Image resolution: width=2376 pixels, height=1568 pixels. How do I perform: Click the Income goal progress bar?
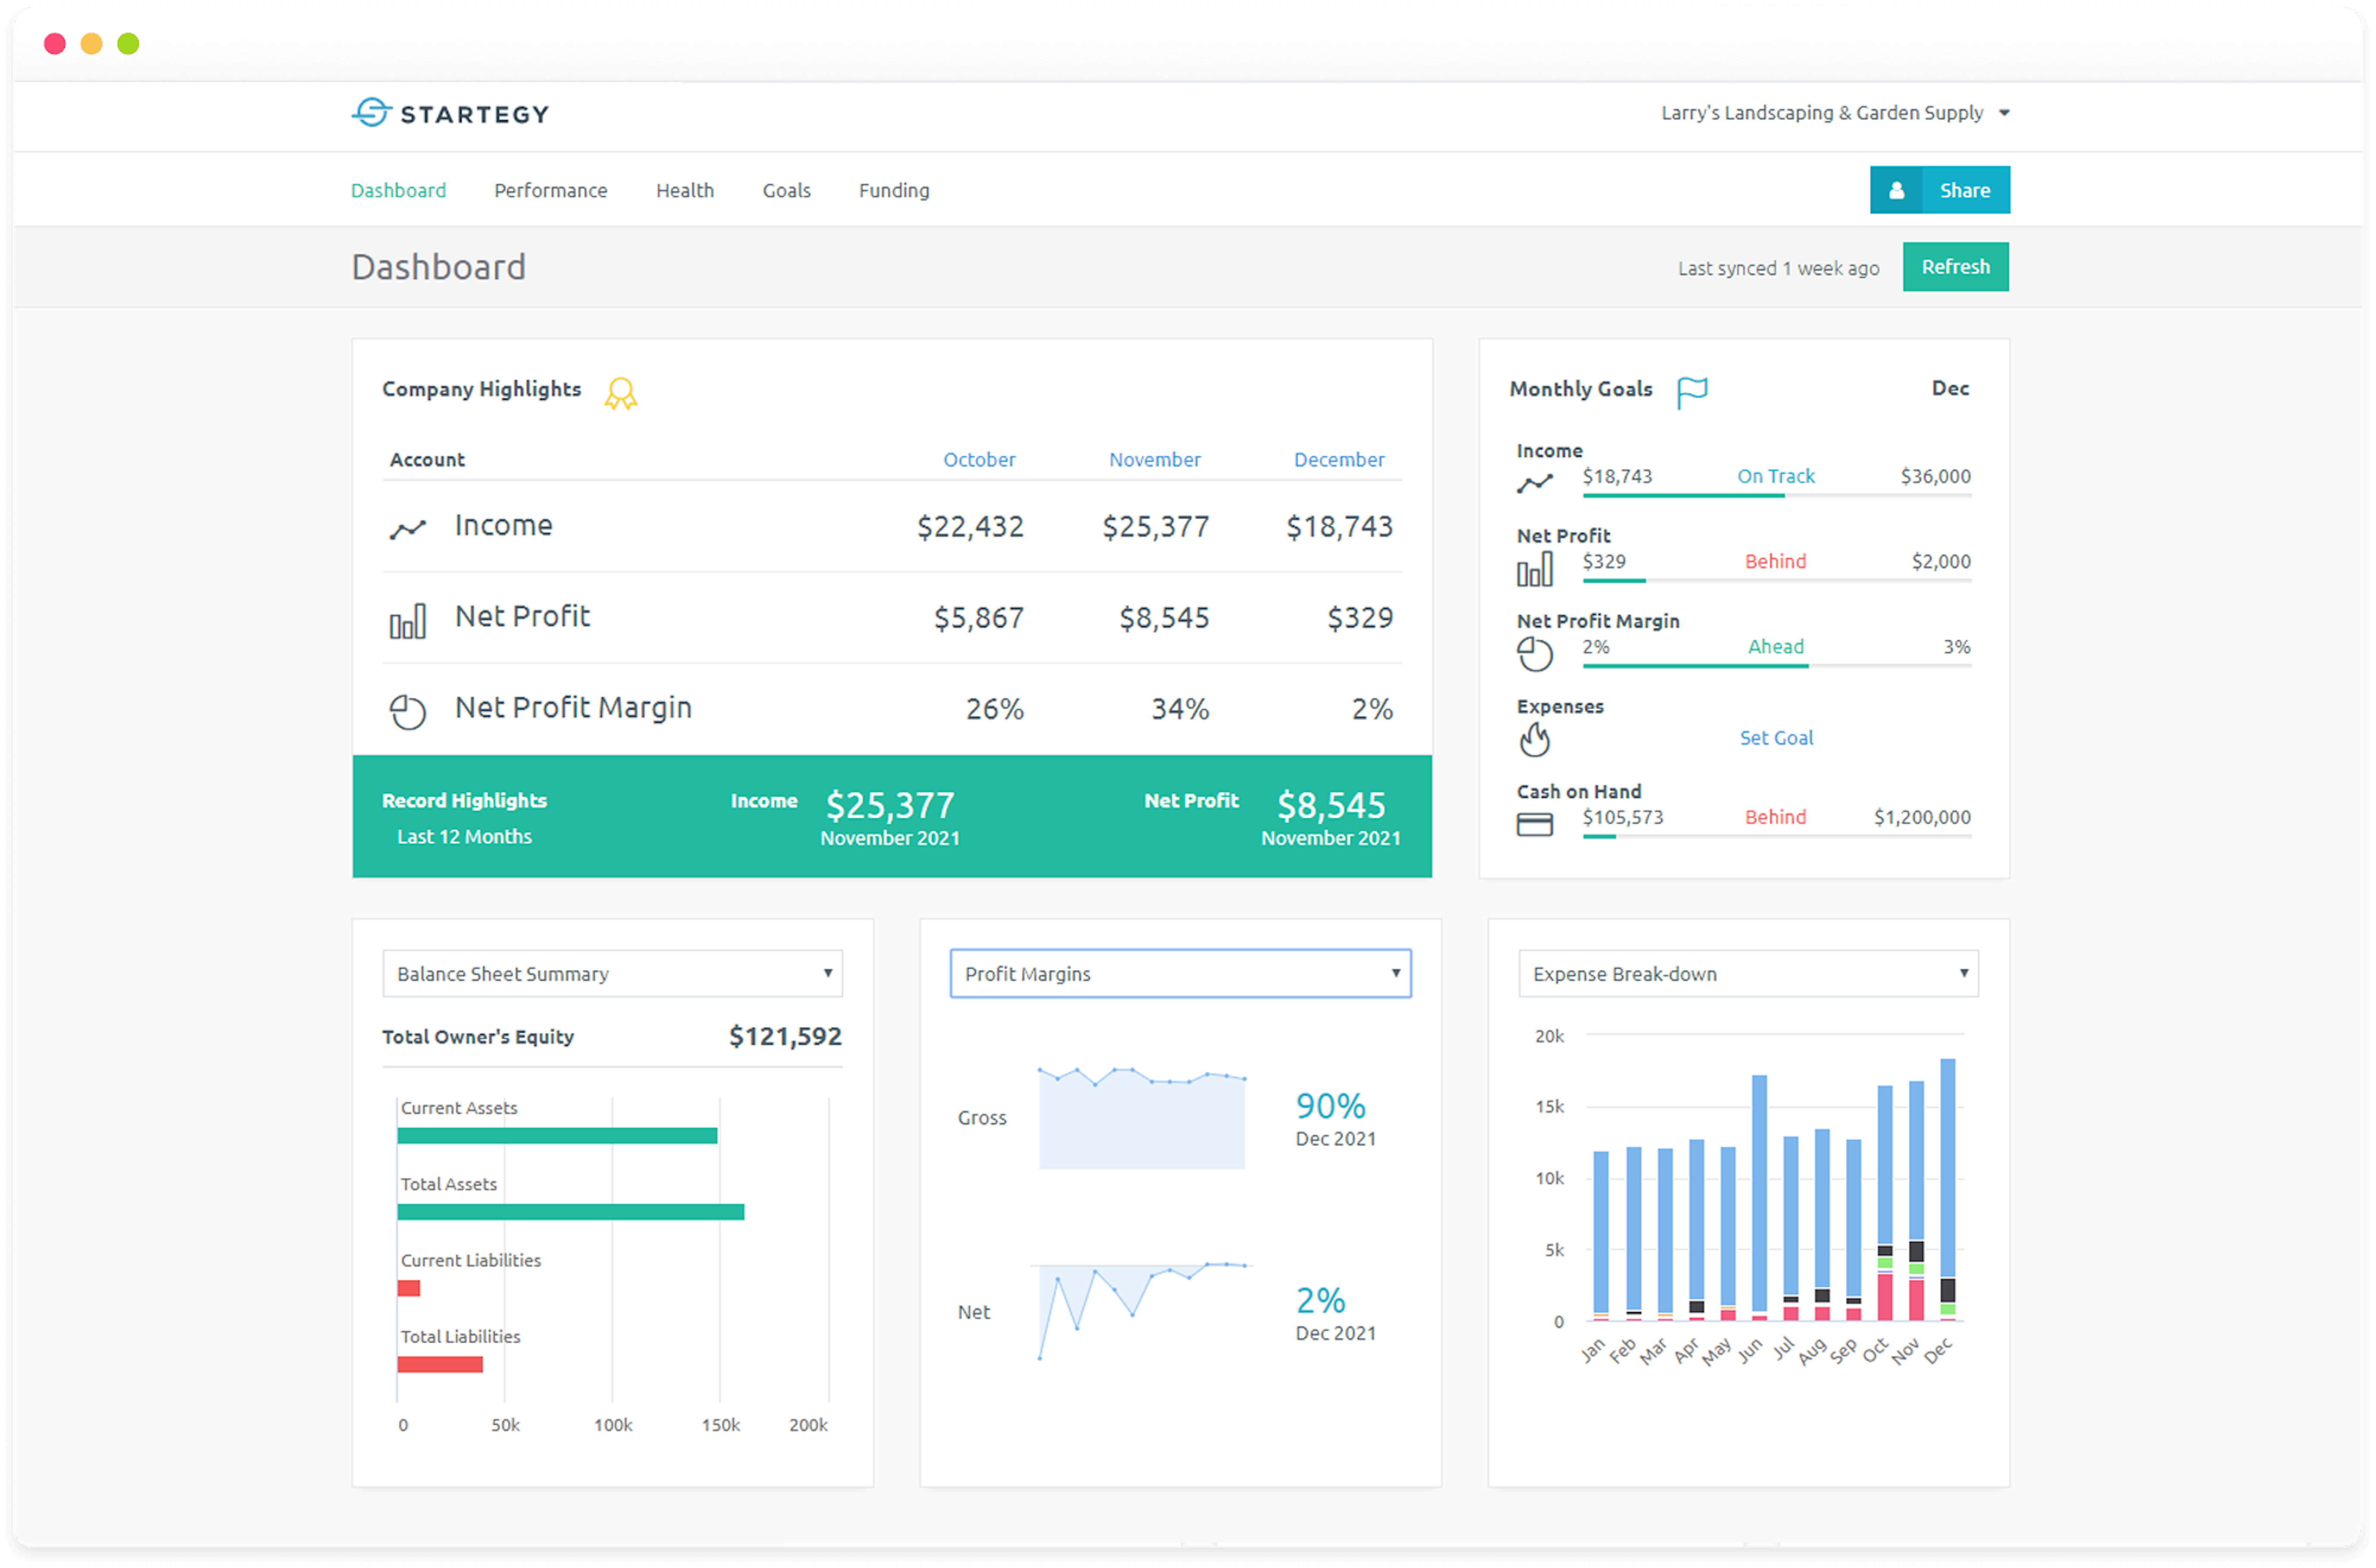[x=1776, y=496]
